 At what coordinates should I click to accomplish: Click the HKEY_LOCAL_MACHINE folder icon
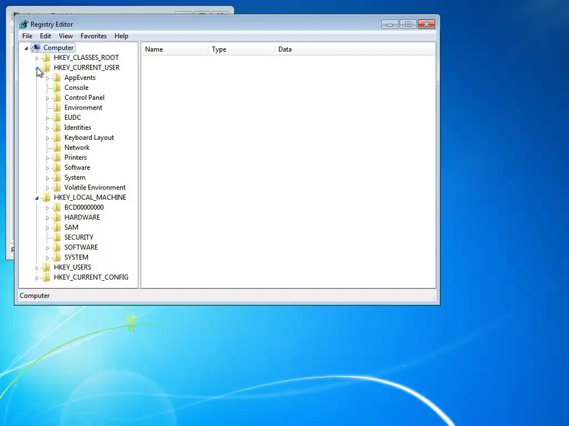tap(47, 197)
